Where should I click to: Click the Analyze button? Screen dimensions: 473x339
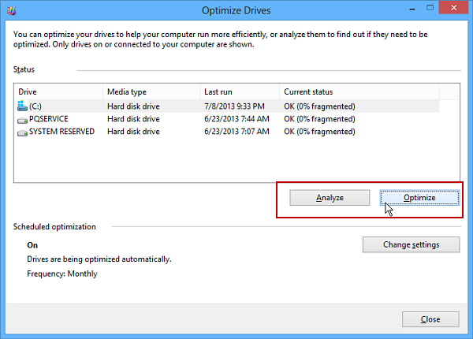pos(330,198)
